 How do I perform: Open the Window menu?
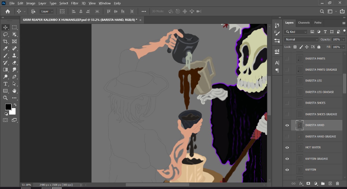pyautogui.click(x=105, y=3)
